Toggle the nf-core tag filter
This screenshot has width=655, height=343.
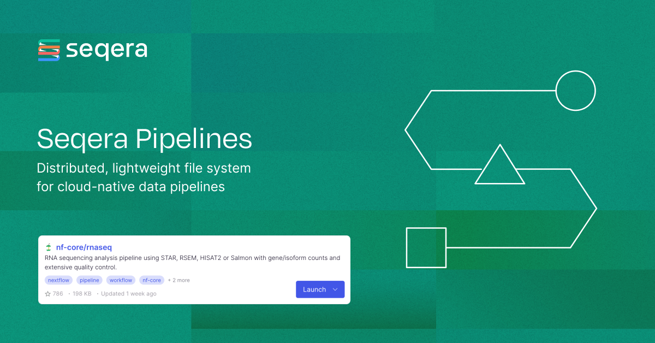click(152, 280)
